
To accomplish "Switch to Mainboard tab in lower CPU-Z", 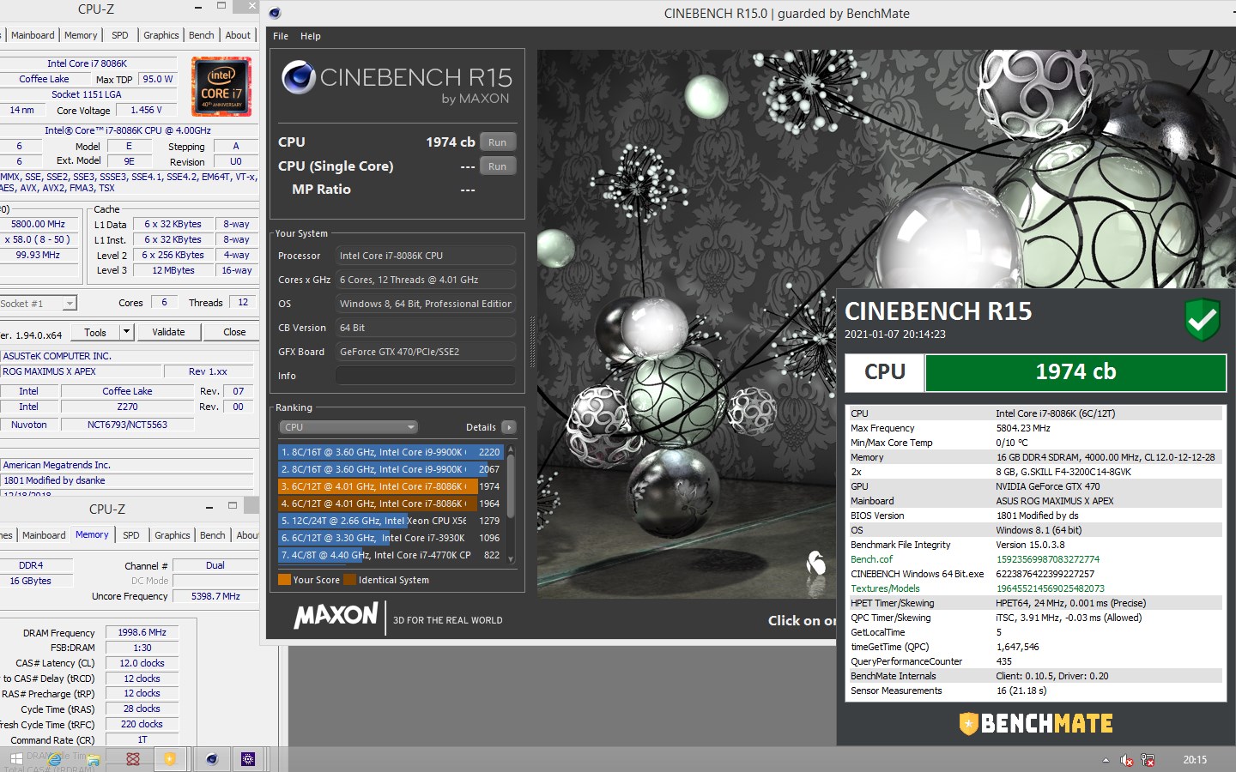I will [x=44, y=535].
